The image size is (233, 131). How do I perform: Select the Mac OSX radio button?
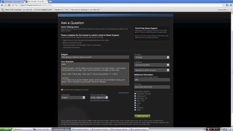point(135,101)
